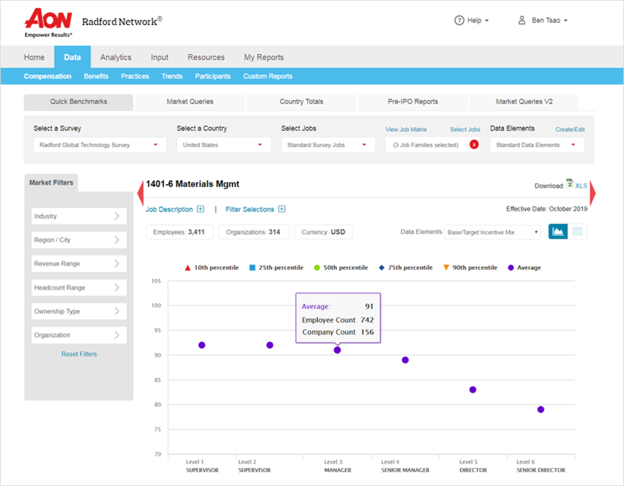This screenshot has height=486, width=624.
Task: Open the Standard Survey Jobs dropdown
Action: [x=328, y=145]
